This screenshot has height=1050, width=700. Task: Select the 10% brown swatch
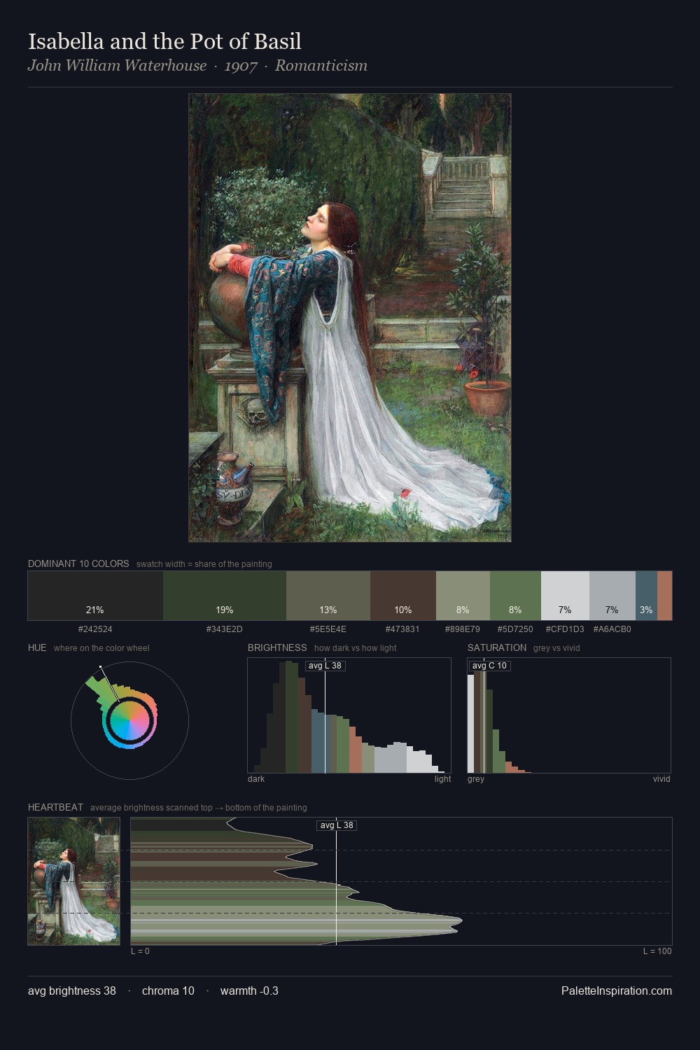click(403, 596)
